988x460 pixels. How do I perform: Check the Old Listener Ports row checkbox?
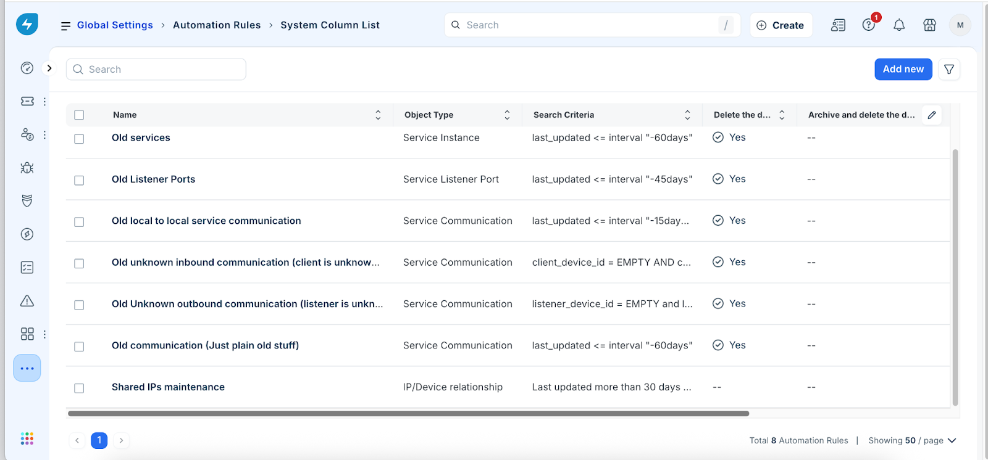pos(79,180)
